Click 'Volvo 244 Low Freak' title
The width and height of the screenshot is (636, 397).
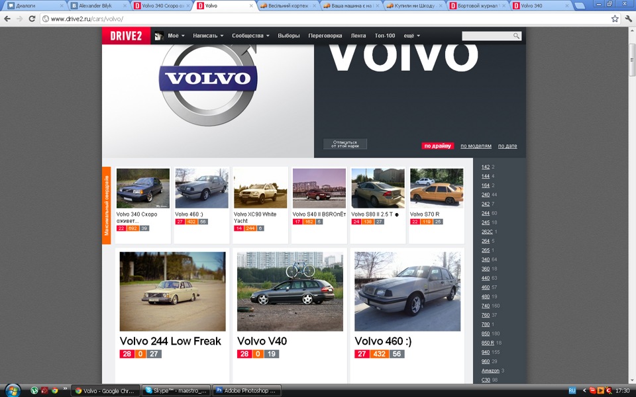170,341
